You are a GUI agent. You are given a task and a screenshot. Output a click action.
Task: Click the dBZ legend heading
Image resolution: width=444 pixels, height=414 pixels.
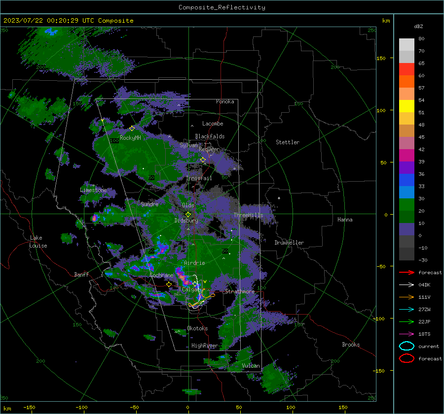point(418,26)
